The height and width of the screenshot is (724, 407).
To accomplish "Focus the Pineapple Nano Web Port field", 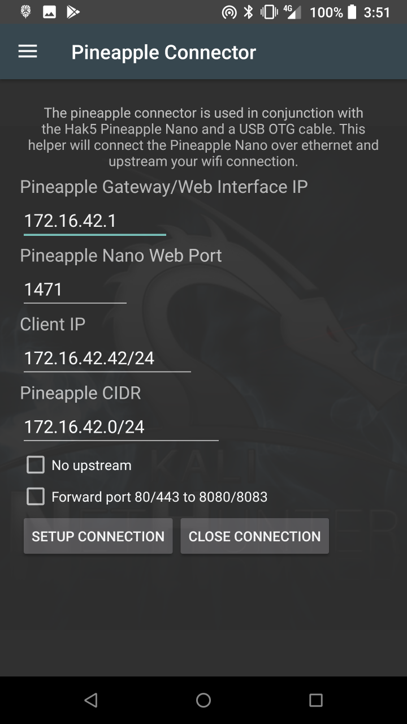I will (75, 290).
